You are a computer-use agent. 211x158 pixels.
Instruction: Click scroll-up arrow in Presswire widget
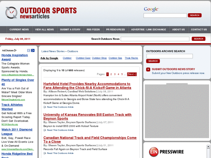(208, 147)
